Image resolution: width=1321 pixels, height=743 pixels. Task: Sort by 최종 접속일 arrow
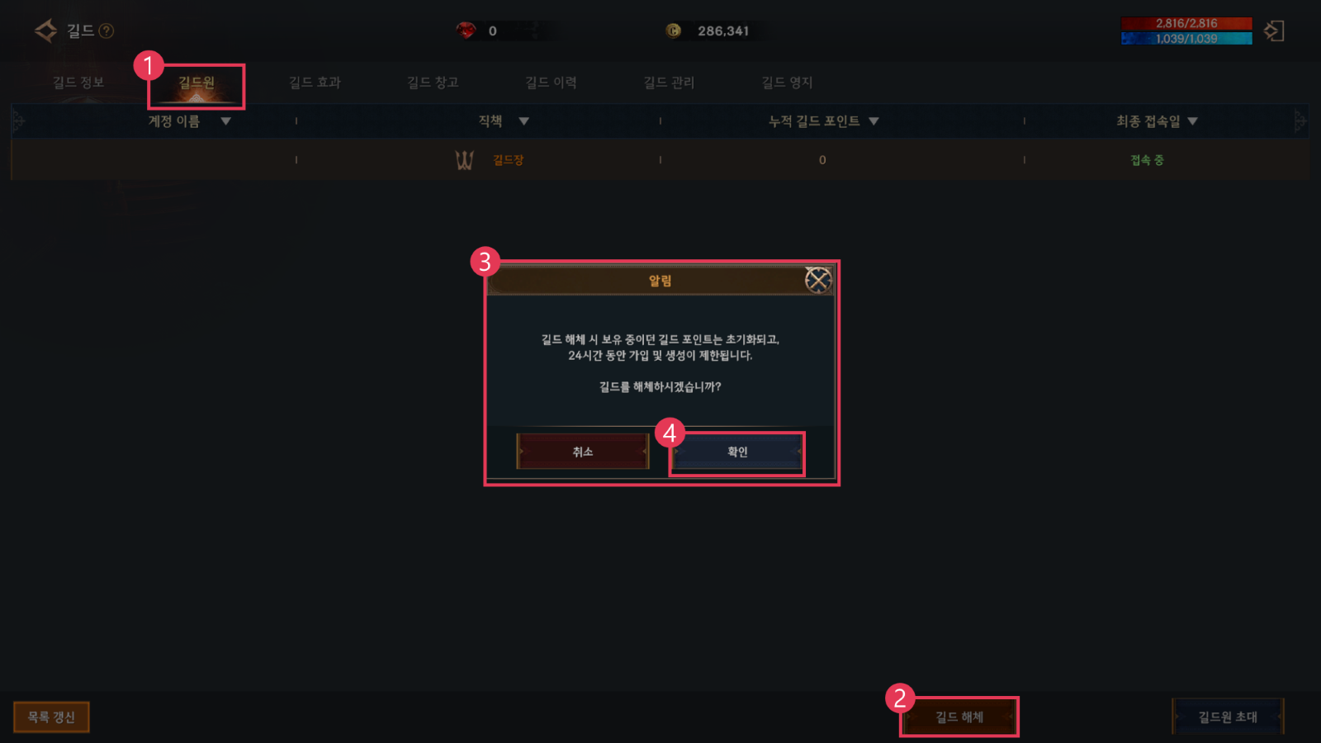1192,121
